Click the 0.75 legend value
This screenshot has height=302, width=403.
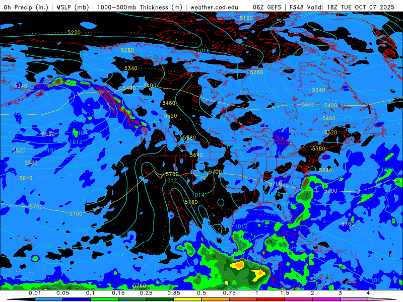pyautogui.click(x=229, y=293)
